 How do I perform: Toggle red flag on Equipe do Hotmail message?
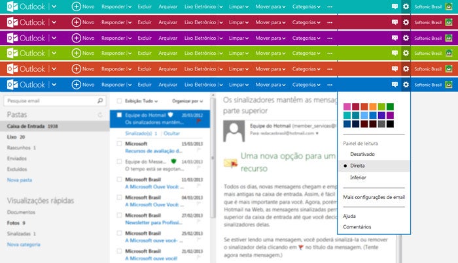point(198,121)
